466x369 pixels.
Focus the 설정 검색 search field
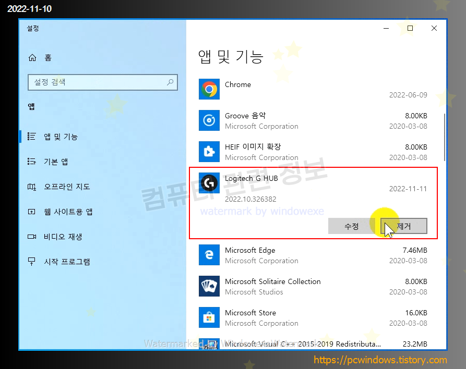[103, 82]
